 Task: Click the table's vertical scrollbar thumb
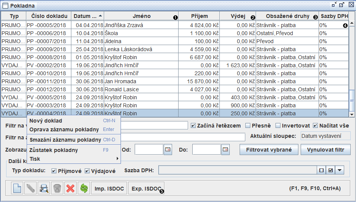tap(352, 99)
